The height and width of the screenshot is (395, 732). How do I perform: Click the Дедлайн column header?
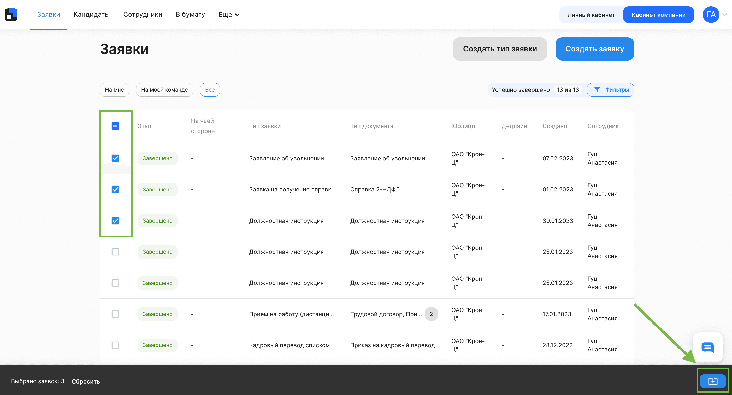click(514, 126)
